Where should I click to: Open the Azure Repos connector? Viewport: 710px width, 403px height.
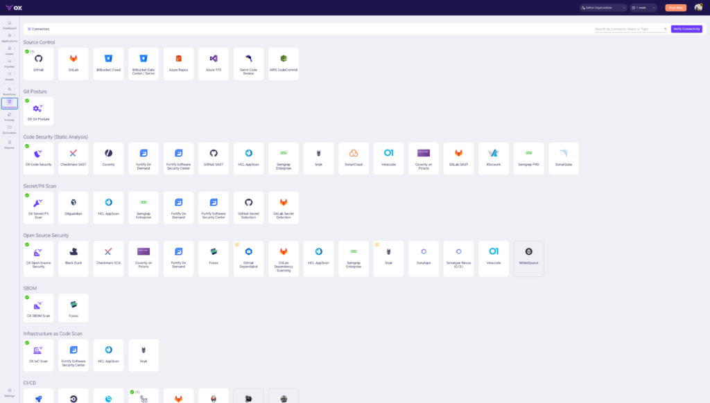point(178,64)
